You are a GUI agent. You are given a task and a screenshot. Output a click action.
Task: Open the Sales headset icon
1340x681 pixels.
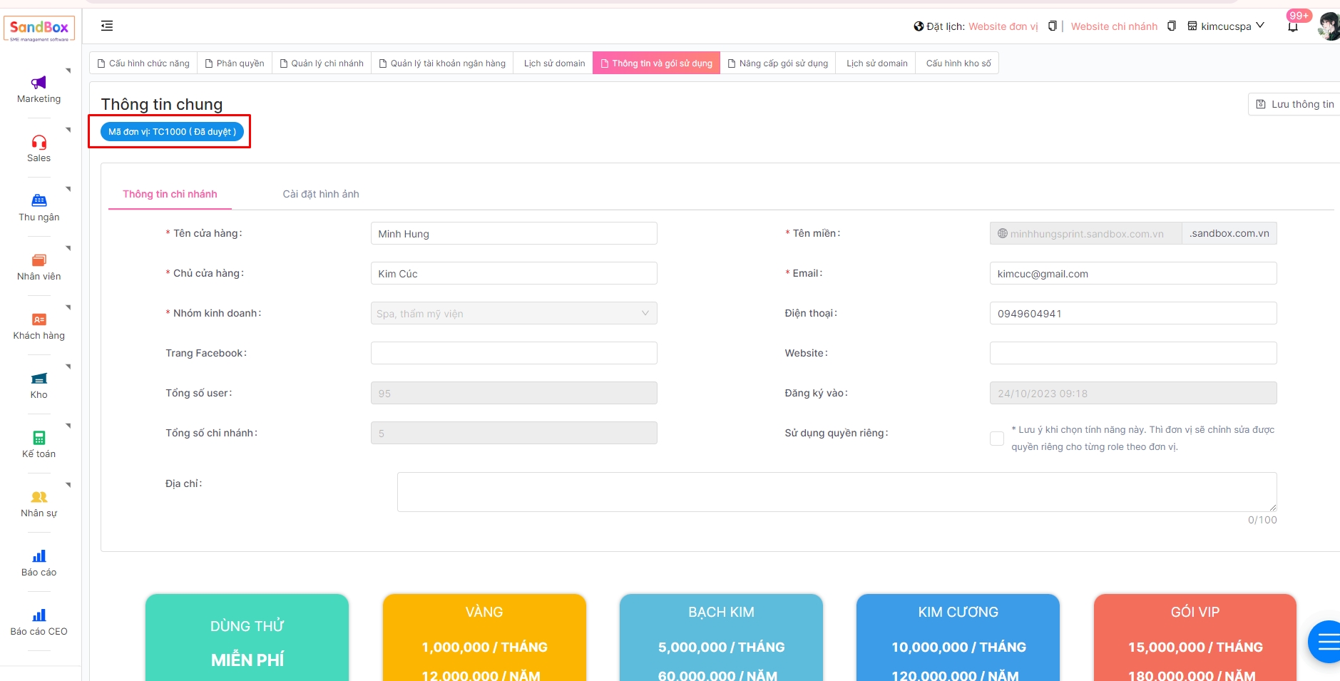(x=39, y=142)
